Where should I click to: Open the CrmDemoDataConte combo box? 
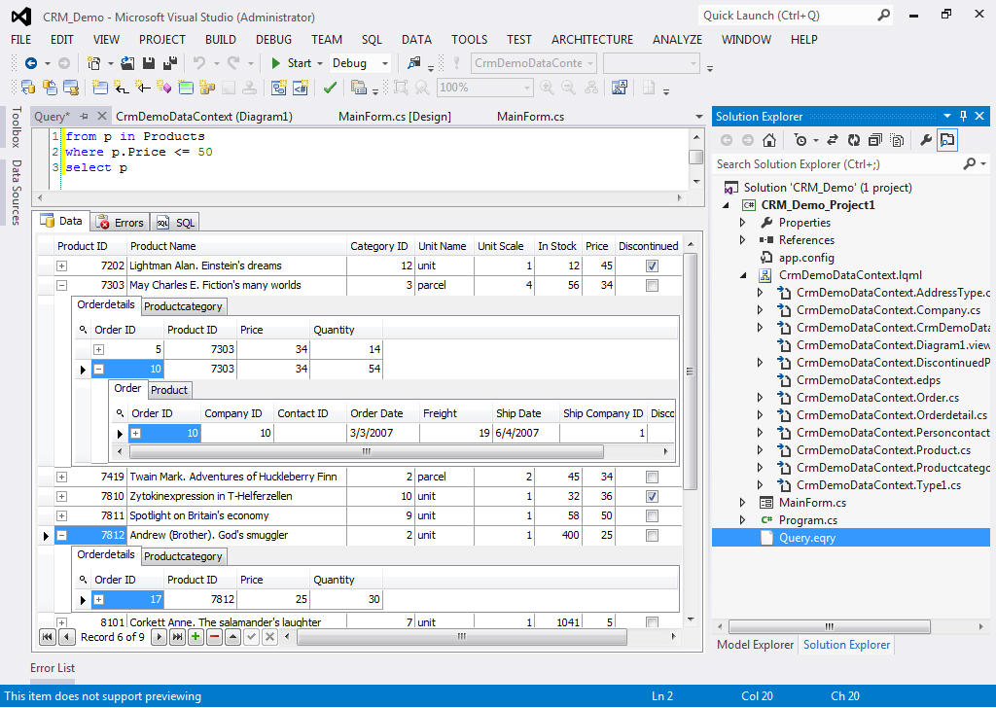click(534, 63)
